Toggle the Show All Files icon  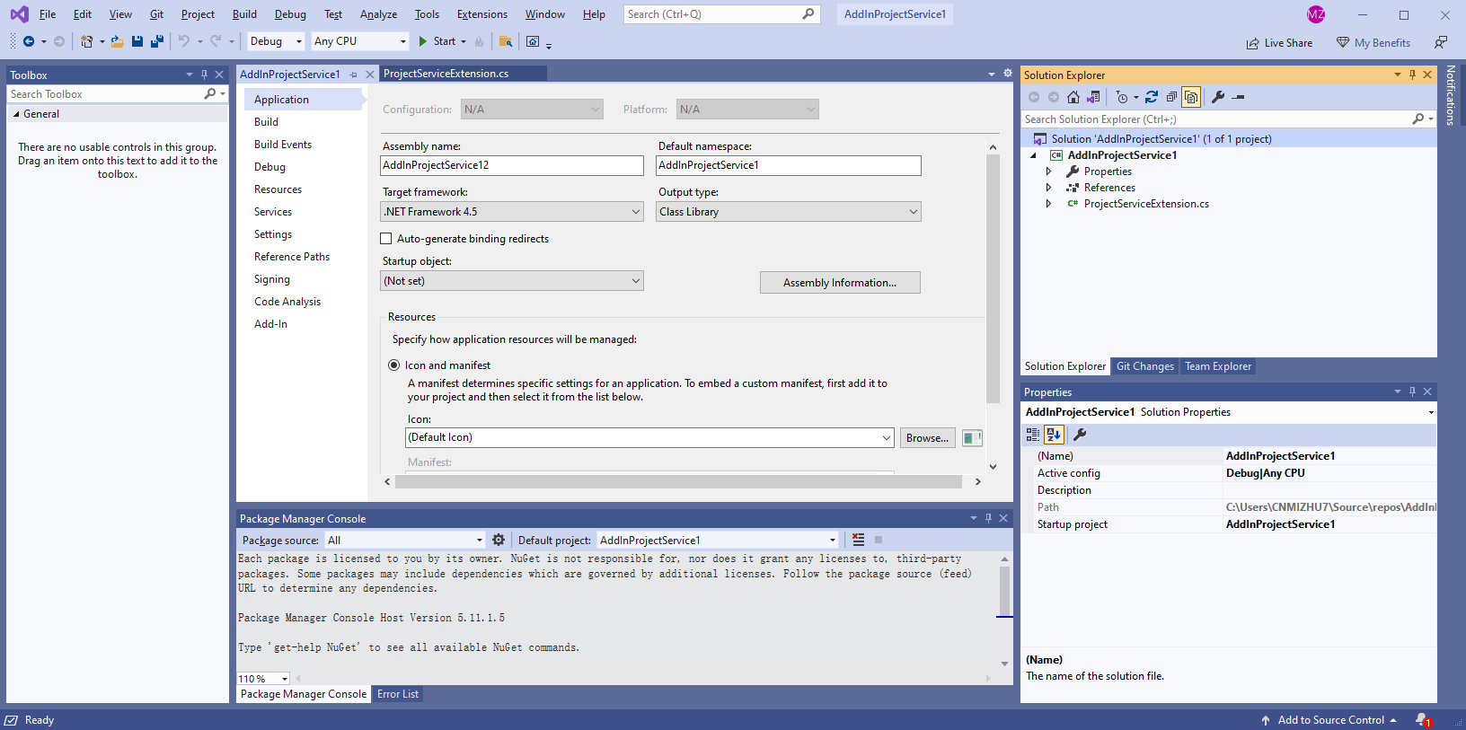pyautogui.click(x=1191, y=97)
